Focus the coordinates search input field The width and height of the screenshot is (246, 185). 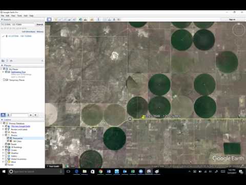[18, 25]
